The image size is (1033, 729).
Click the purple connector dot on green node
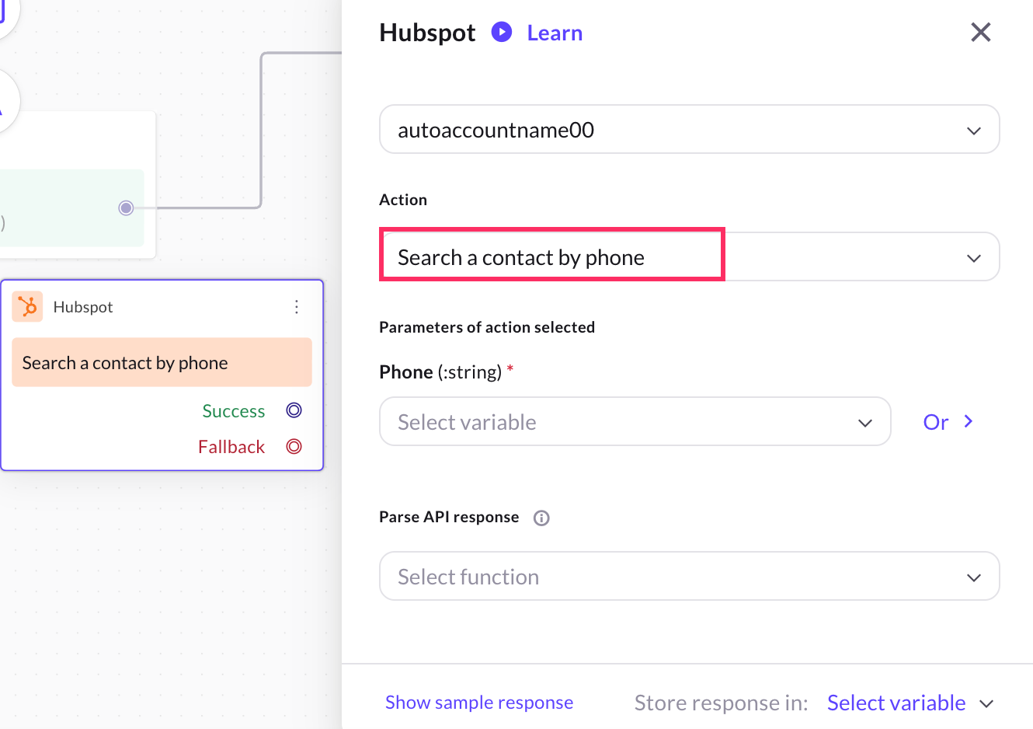coord(126,208)
